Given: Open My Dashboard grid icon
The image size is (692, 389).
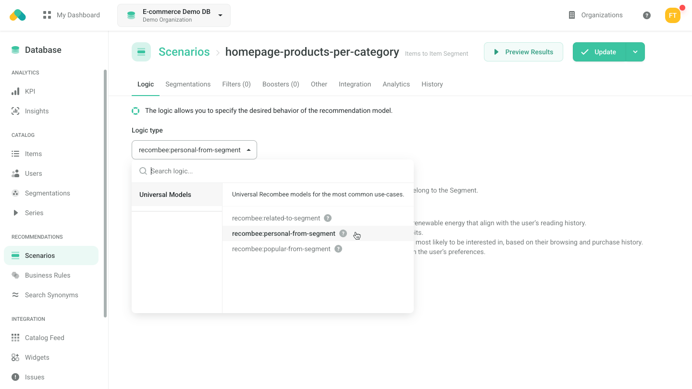Looking at the screenshot, I should click(47, 15).
